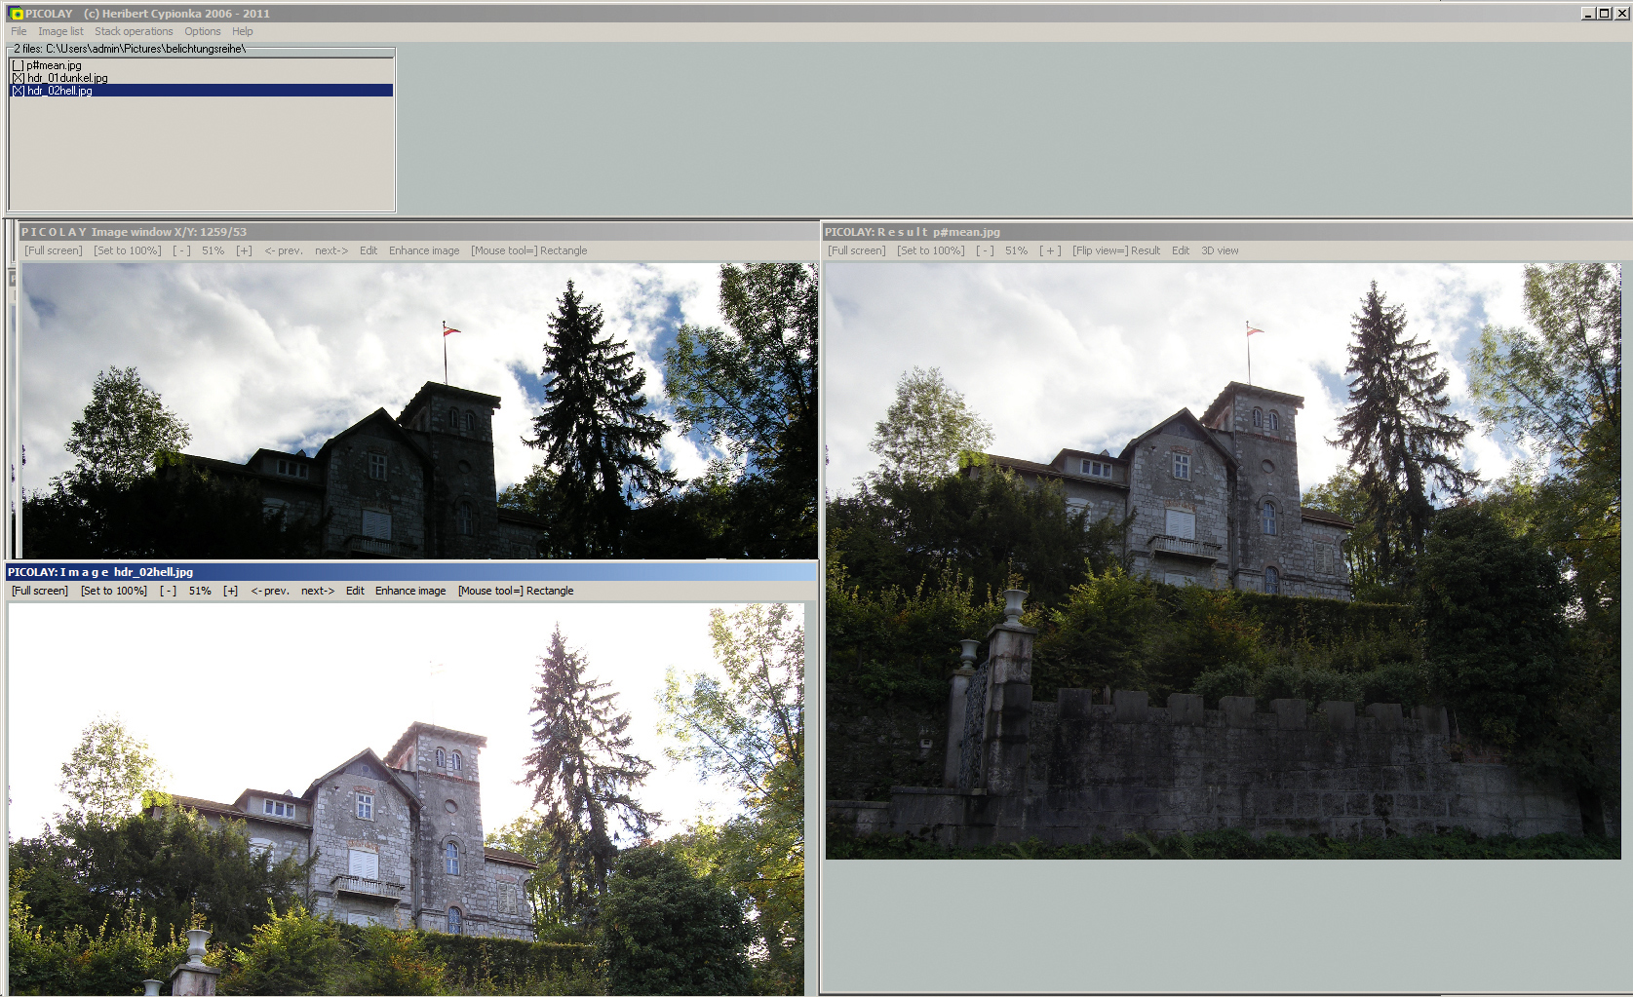
Task: Zoom out with [-] in hdr_02hell.jpg window
Action: [169, 591]
